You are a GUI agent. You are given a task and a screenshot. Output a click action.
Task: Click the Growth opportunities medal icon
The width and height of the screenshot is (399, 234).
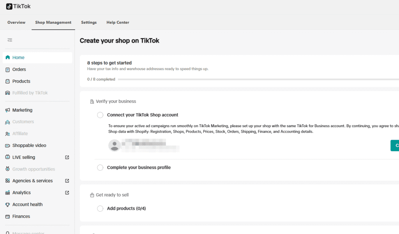(8, 169)
